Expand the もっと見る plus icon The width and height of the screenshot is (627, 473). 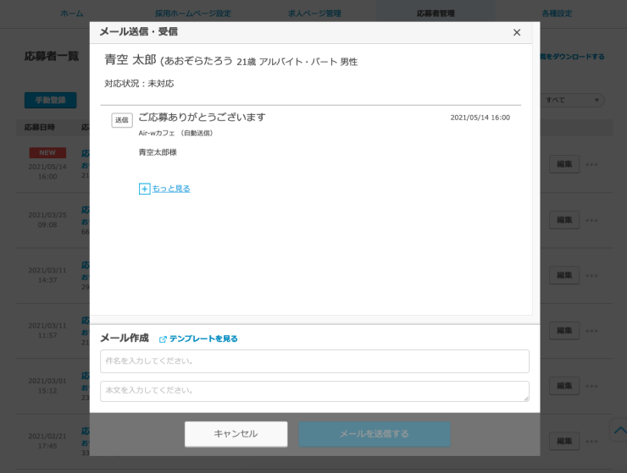[x=144, y=189]
